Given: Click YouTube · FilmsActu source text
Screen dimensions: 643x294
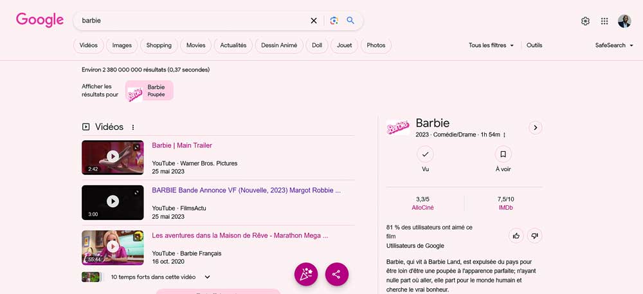Looking at the screenshot, I should pyautogui.click(x=179, y=208).
